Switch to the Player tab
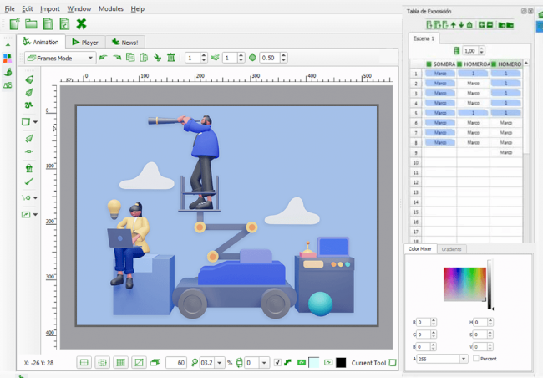This screenshot has width=543, height=378. coord(85,42)
